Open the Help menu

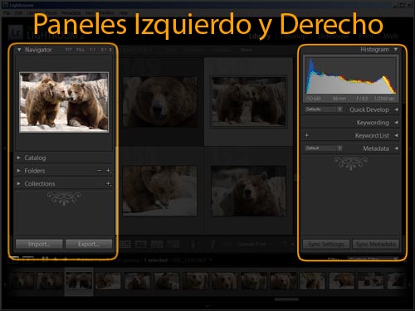point(124,13)
